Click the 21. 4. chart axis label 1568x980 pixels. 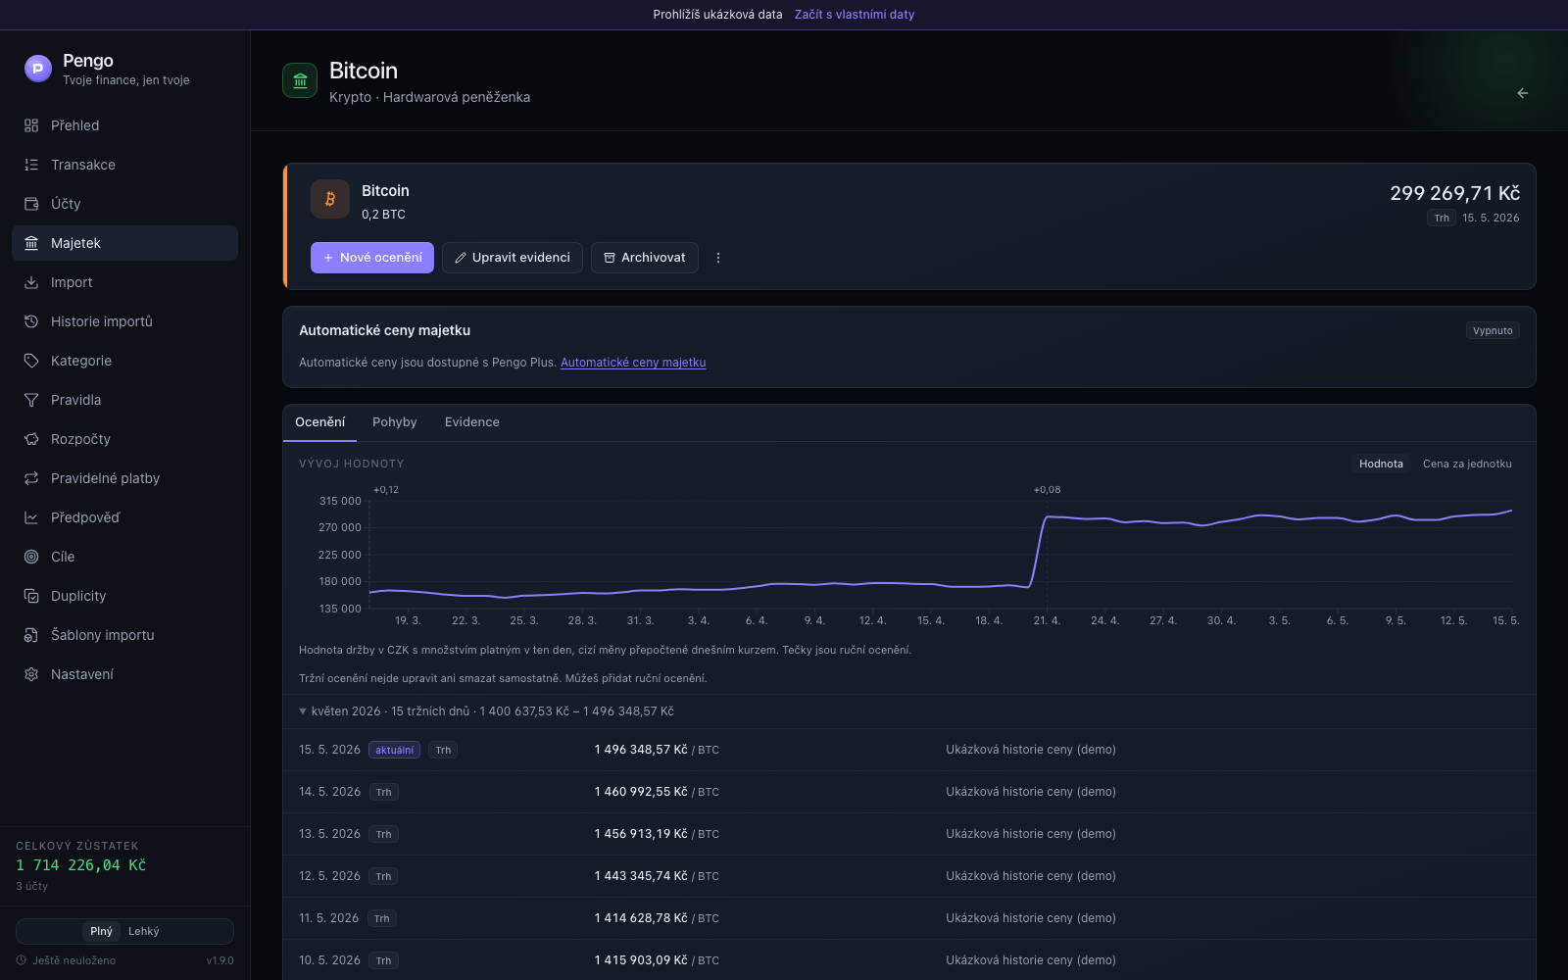point(1047,620)
